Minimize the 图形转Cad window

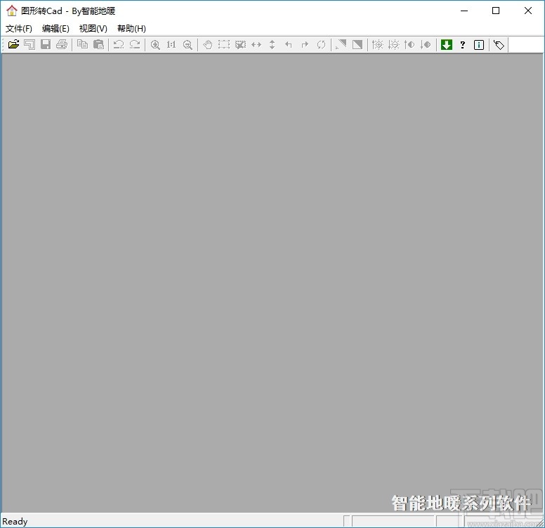tap(464, 11)
